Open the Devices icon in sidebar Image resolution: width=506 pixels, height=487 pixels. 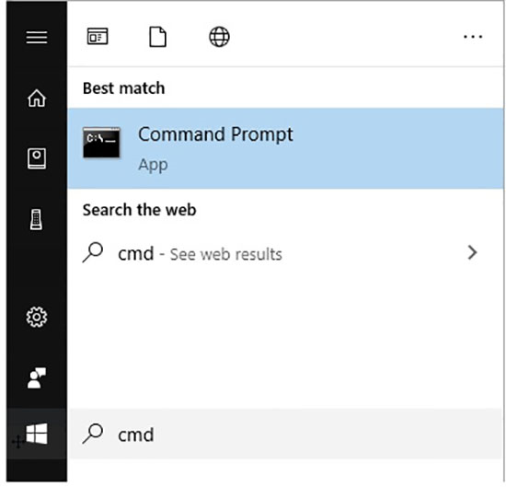[36, 219]
